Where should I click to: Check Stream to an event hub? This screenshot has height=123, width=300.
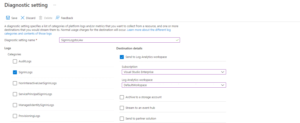click(x=122, y=108)
